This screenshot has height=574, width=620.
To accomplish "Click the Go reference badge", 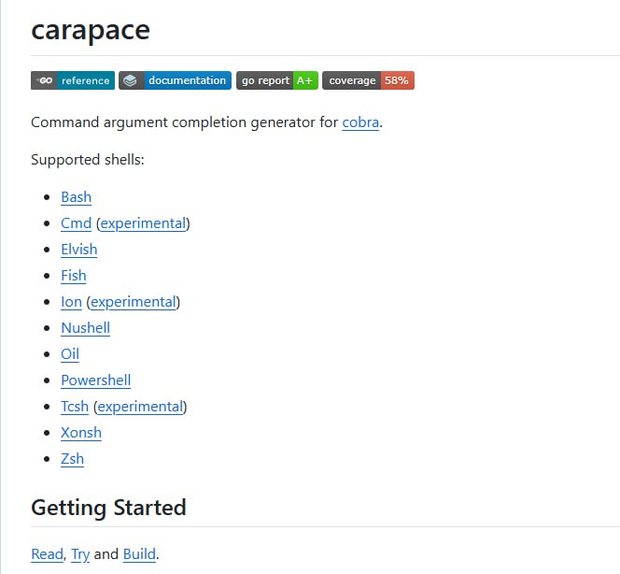I will [73, 80].
